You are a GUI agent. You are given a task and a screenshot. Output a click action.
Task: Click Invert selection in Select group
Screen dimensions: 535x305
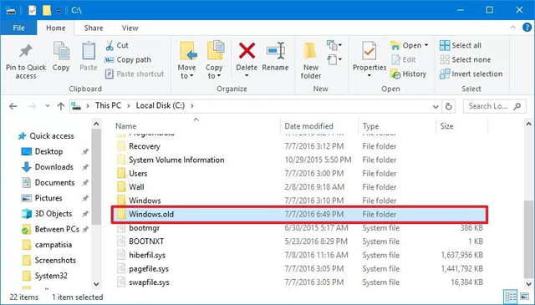coord(471,74)
